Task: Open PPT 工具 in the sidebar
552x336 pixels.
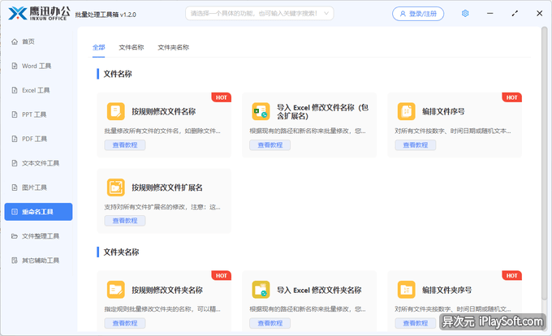Action: (x=38, y=114)
